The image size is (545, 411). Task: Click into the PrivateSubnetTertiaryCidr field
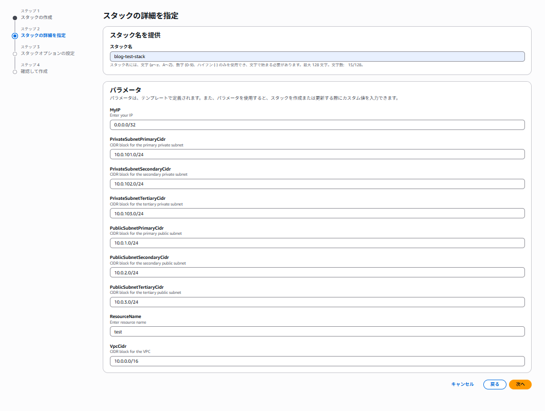pyautogui.click(x=317, y=213)
